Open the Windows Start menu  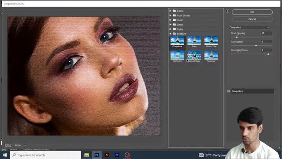tap(5, 155)
